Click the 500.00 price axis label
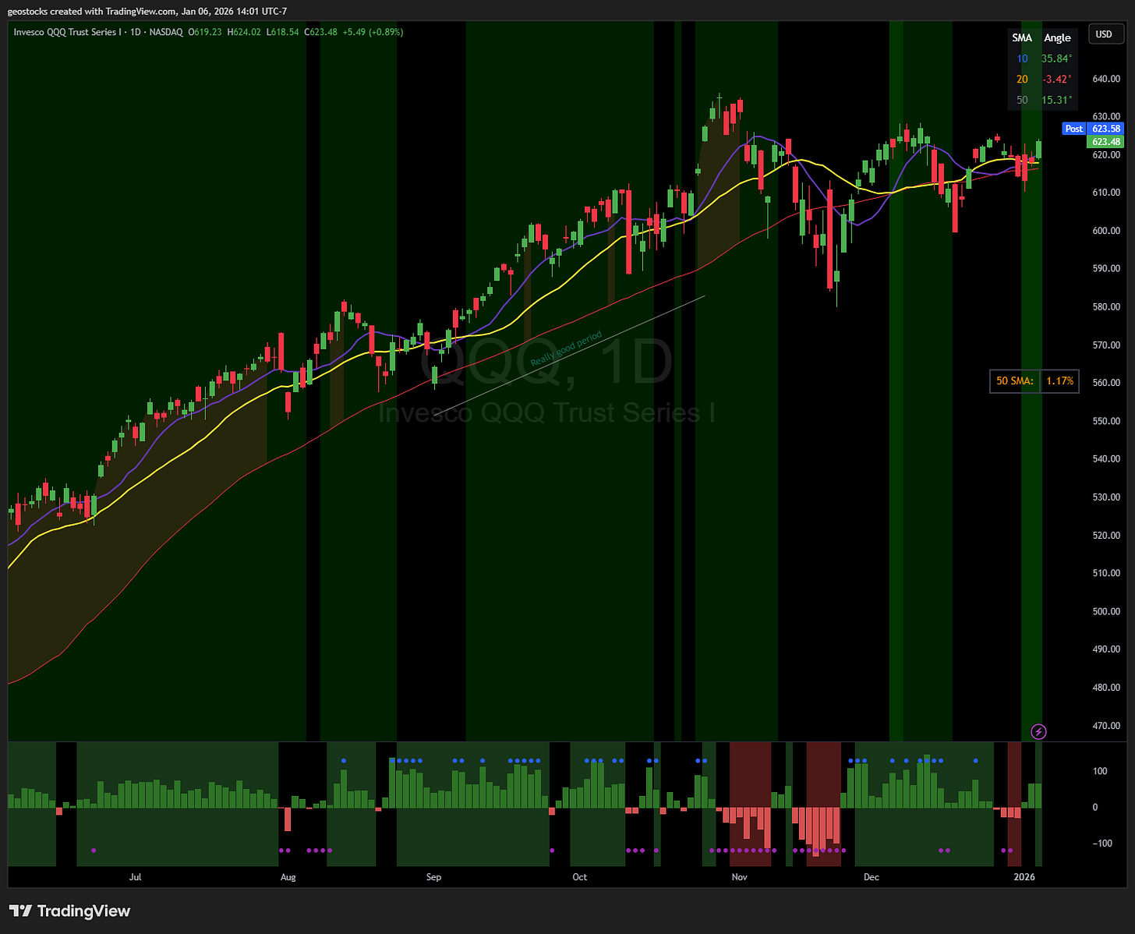 point(1106,612)
